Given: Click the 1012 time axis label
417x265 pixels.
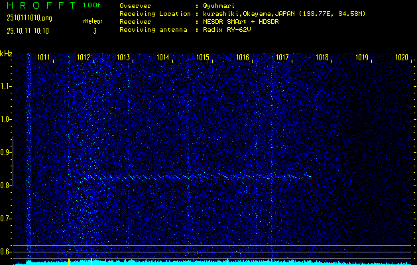Looking at the screenshot, I should pos(84,57).
